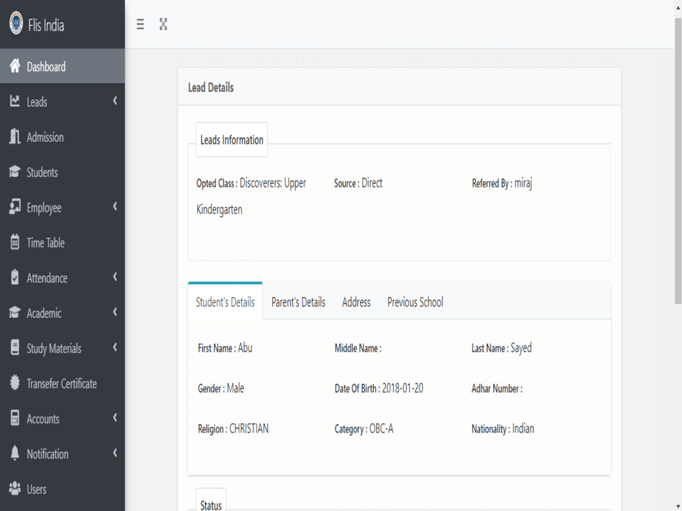
Task: Click the Last Name value Sayed
Action: tap(521, 348)
